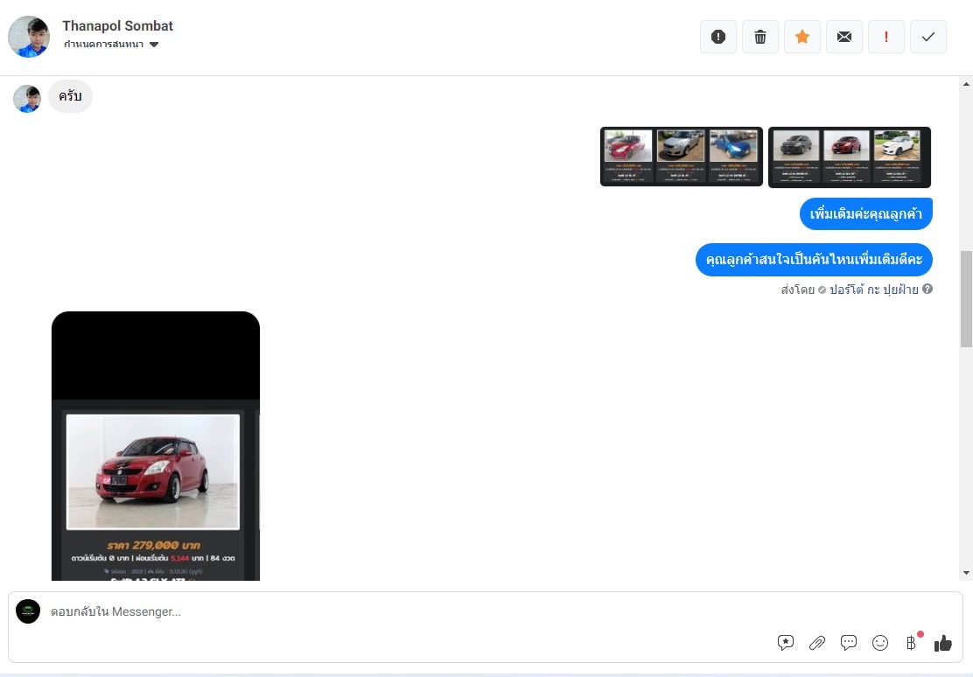Click the scroll down arrow of chat scrollbar
Viewport: 973px width, 677px height.
pyautogui.click(x=966, y=573)
